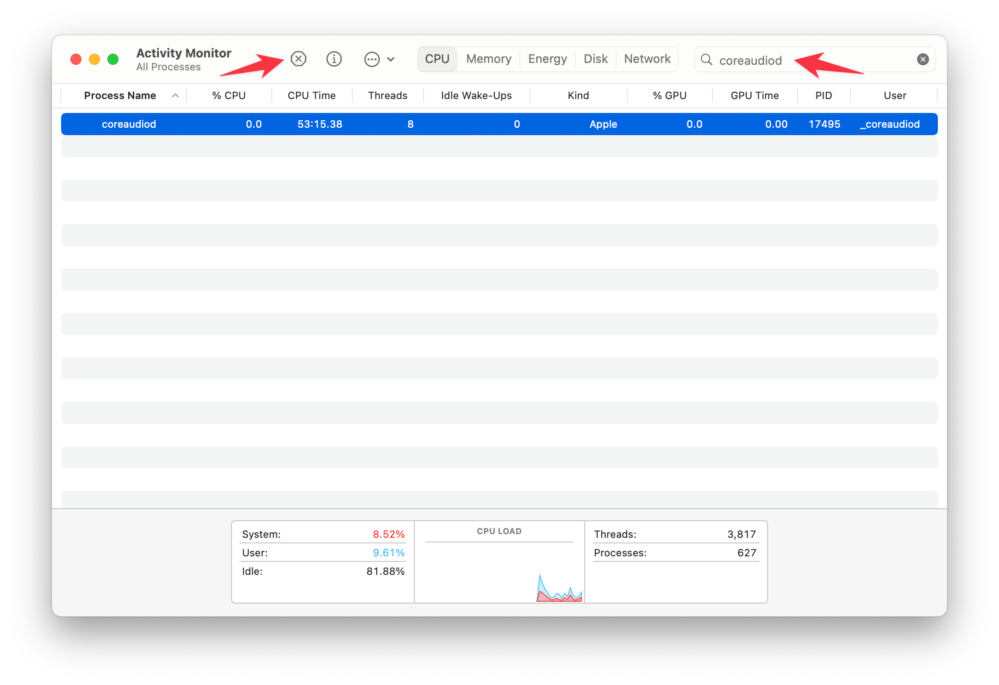Open the process Info (i) icon
This screenshot has height=685, width=999.
(x=334, y=59)
